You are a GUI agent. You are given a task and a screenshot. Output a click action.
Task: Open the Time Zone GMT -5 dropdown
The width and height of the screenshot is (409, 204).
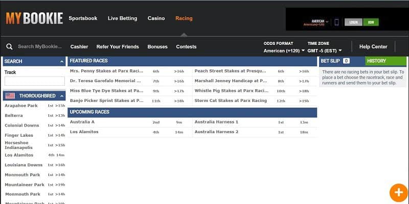click(x=325, y=50)
